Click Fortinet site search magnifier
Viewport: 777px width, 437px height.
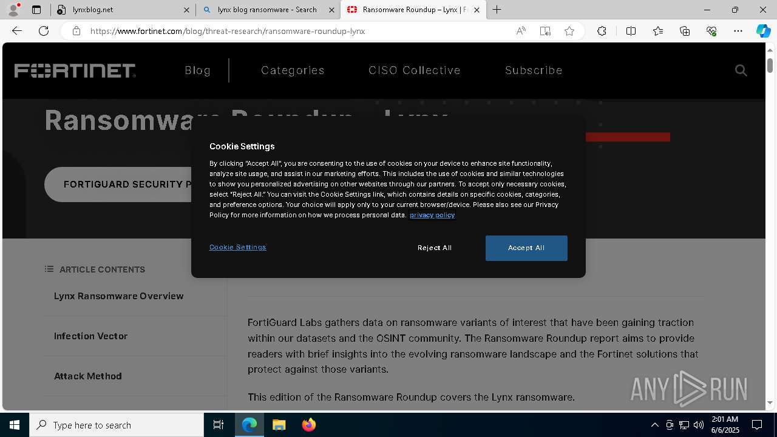tap(741, 70)
